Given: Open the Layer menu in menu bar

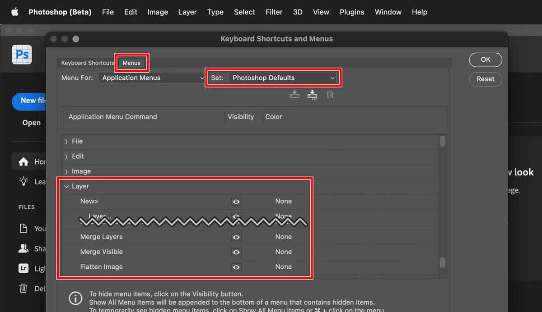Looking at the screenshot, I should pos(187,12).
